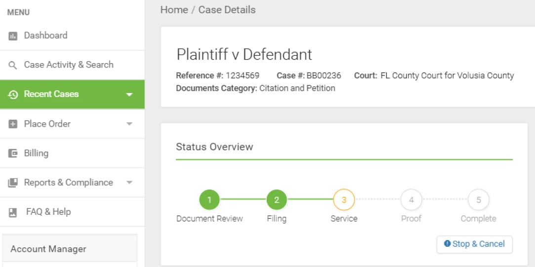Click the Billing wallet icon
This screenshot has height=267, width=535.
[13, 154]
